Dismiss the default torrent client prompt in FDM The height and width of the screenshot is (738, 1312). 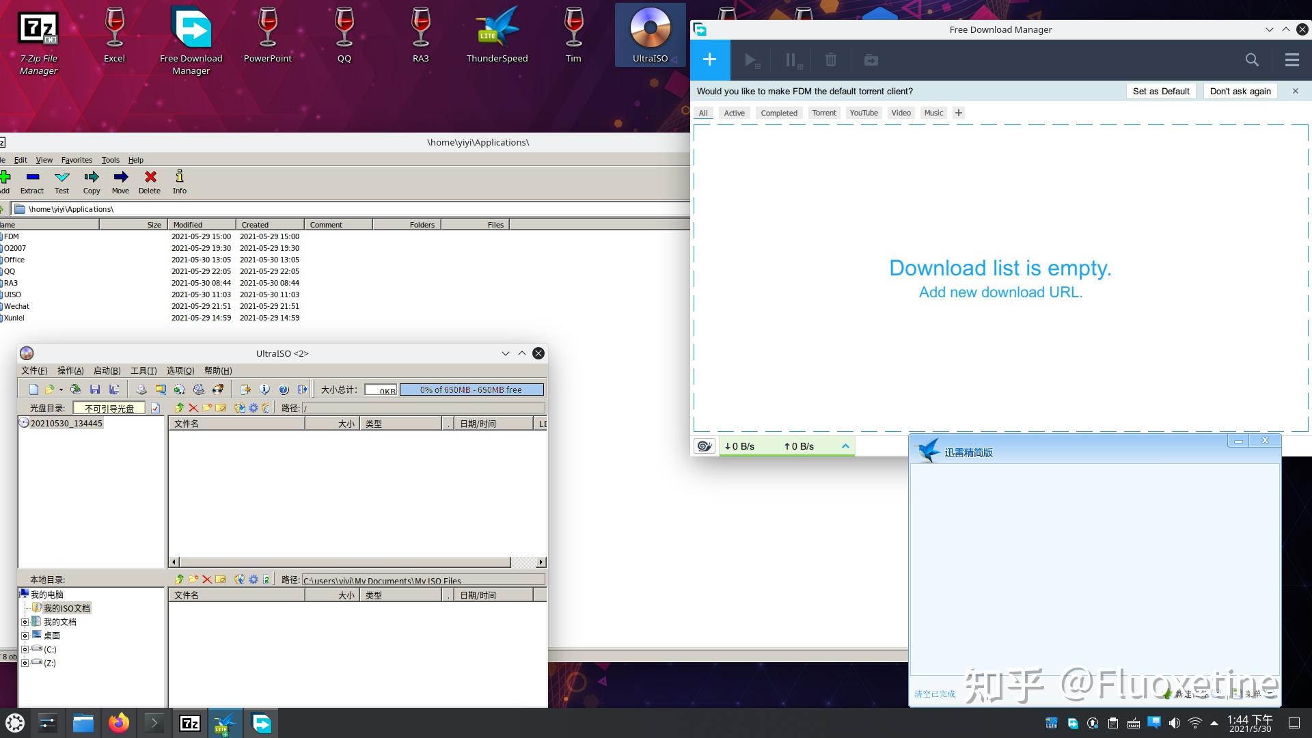coord(1295,91)
